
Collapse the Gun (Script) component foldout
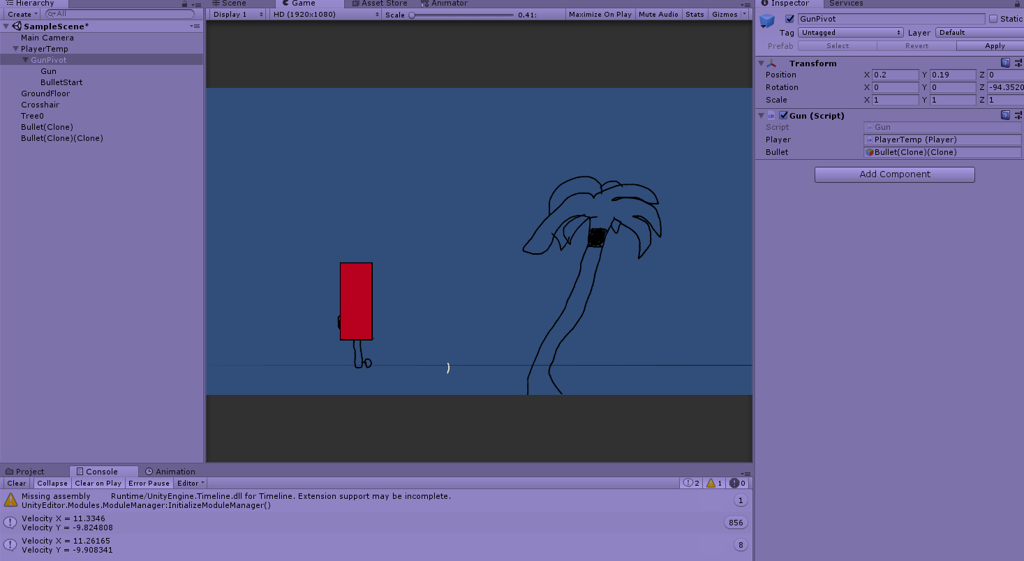(761, 116)
